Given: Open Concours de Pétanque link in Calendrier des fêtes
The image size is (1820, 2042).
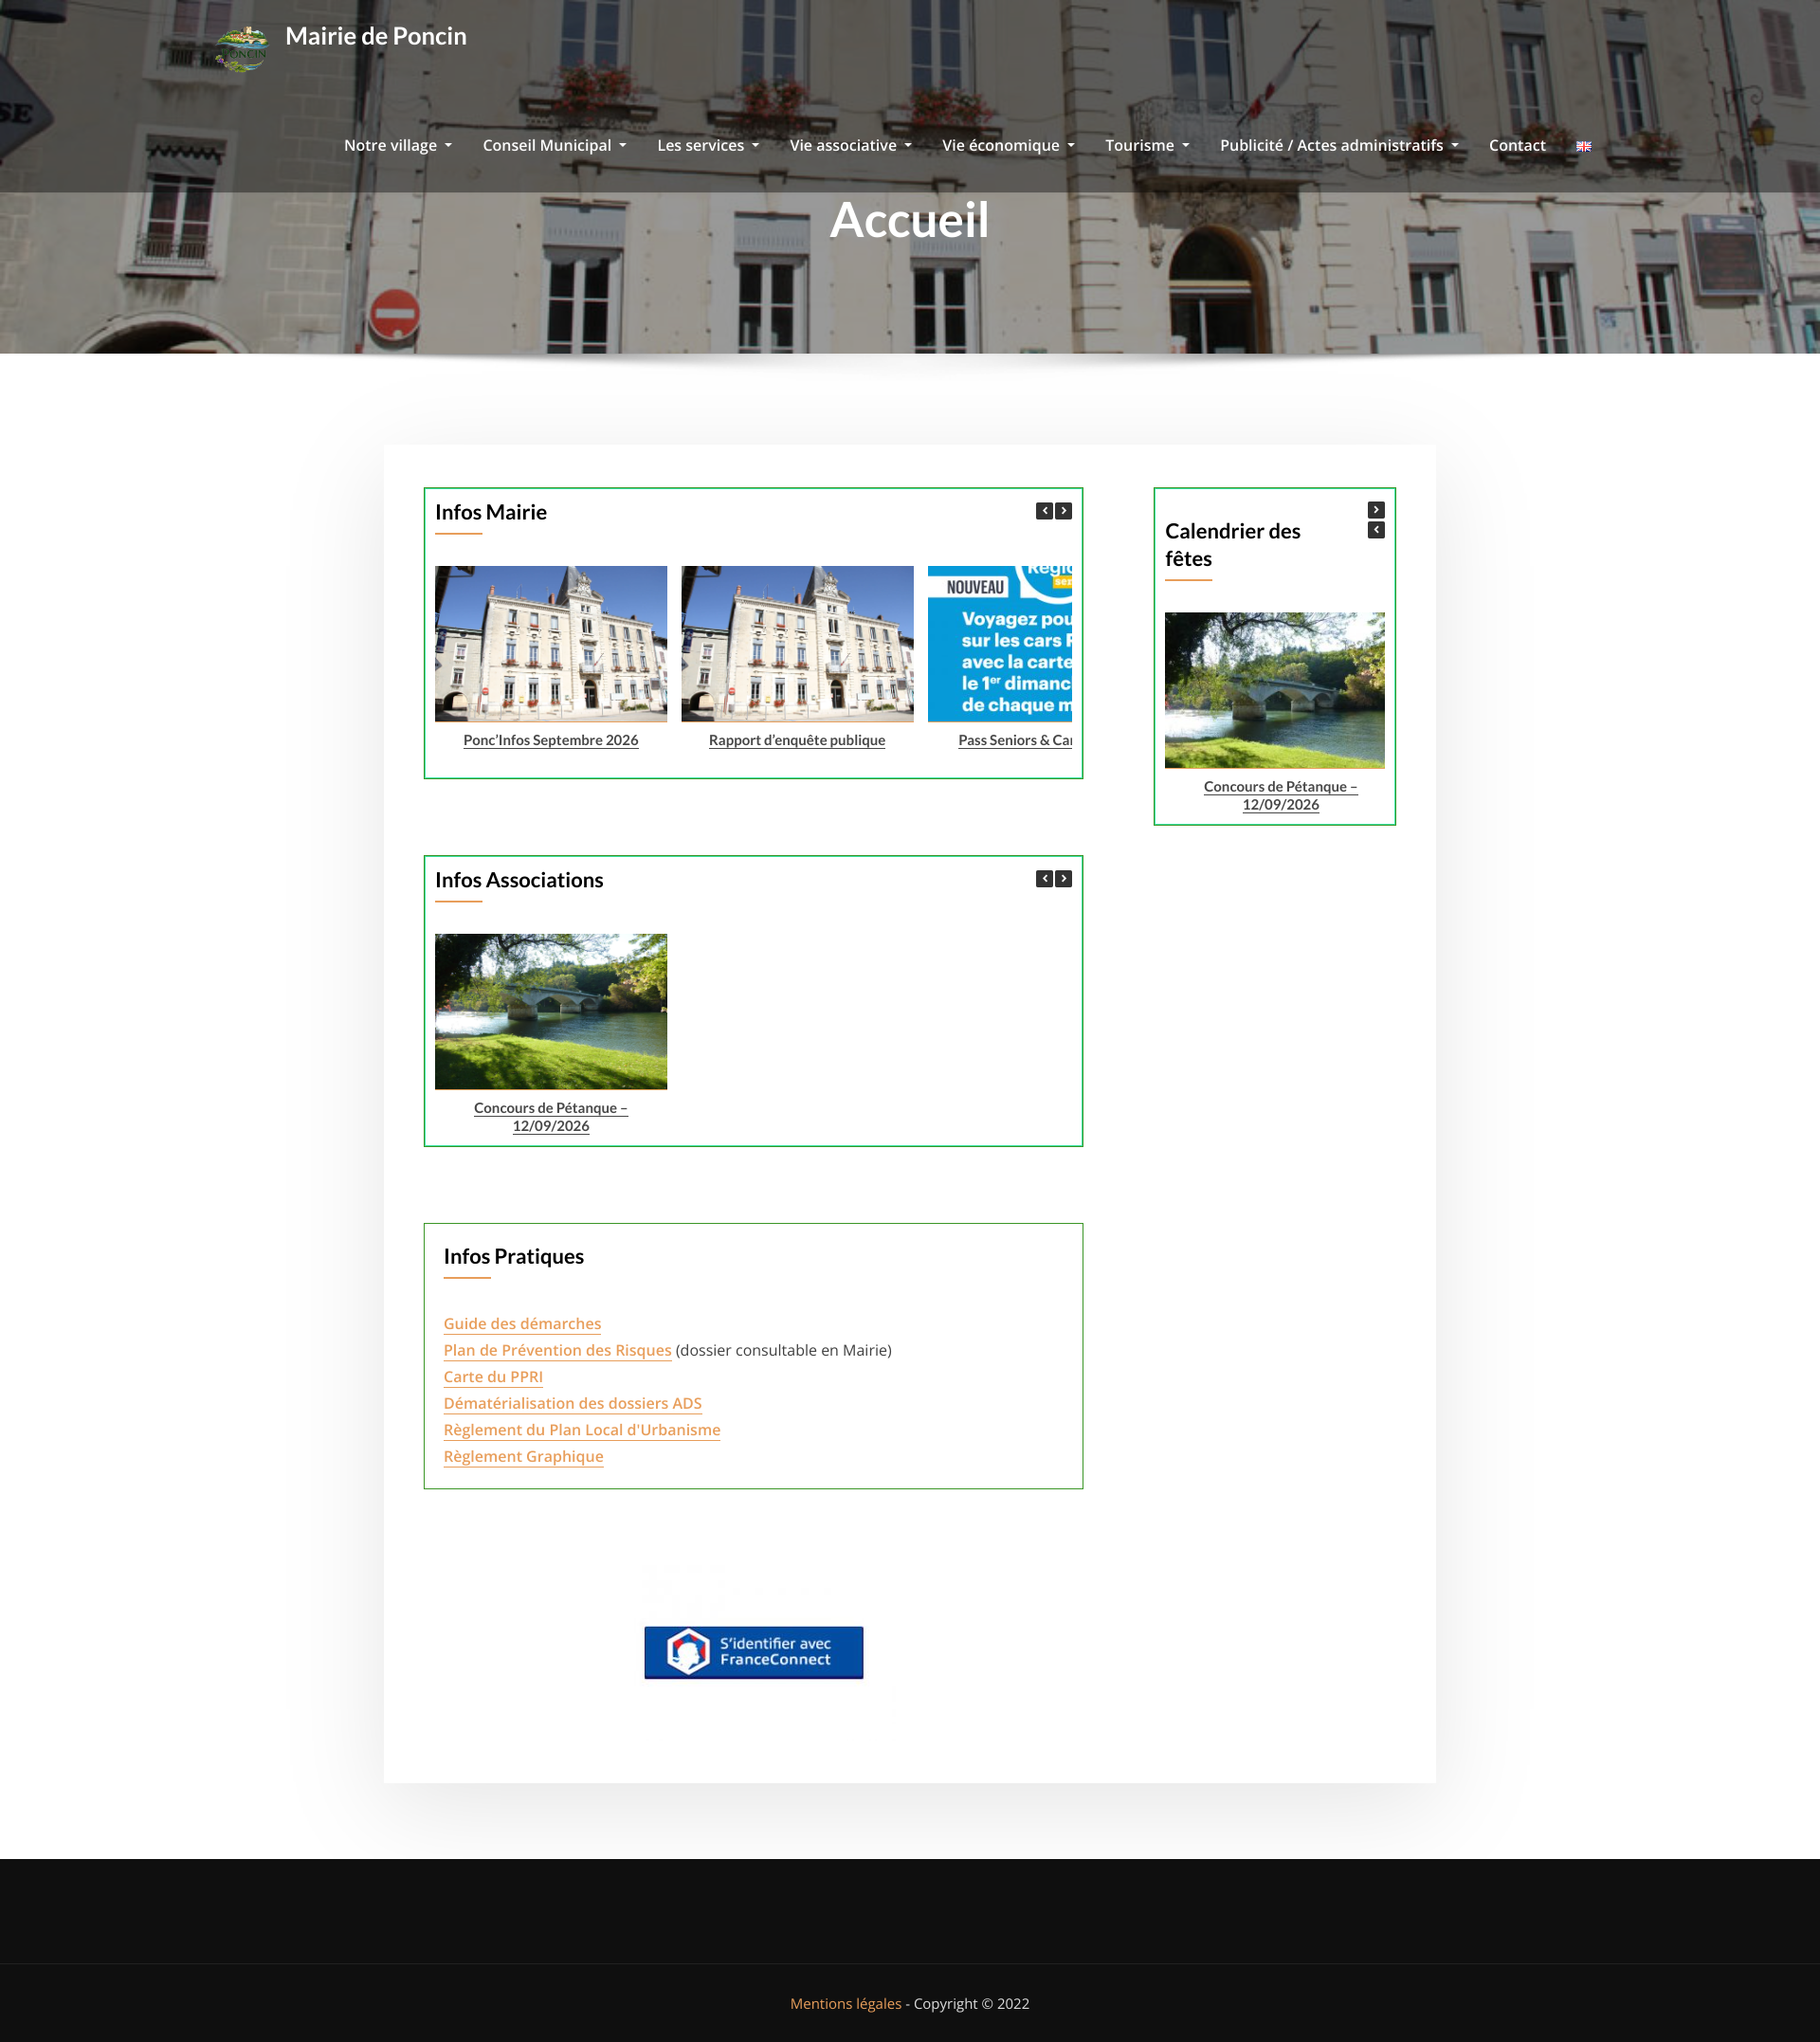Looking at the screenshot, I should 1280,796.
